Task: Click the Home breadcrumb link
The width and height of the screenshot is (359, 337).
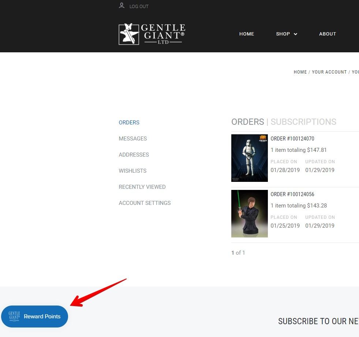Action: [300, 72]
